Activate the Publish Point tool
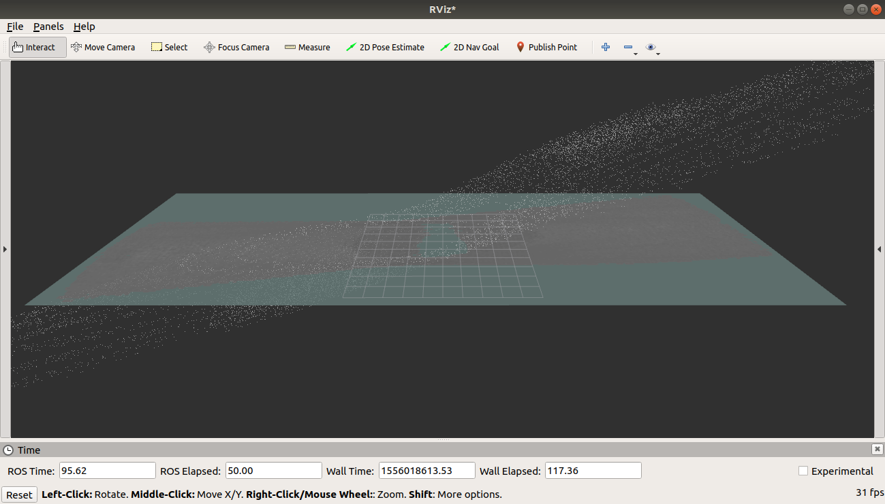885x504 pixels. tap(546, 47)
